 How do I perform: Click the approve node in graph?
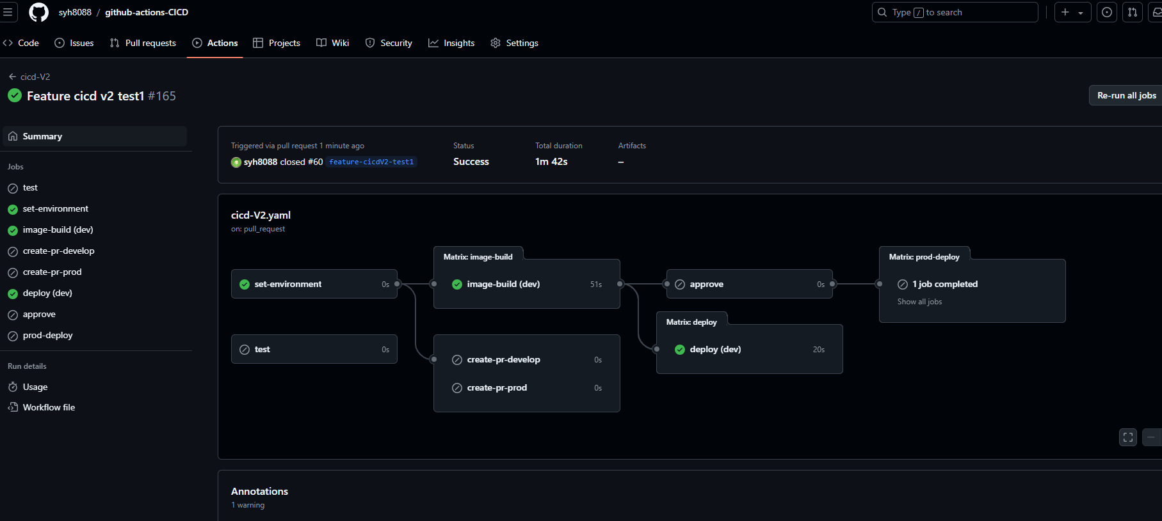coord(750,284)
